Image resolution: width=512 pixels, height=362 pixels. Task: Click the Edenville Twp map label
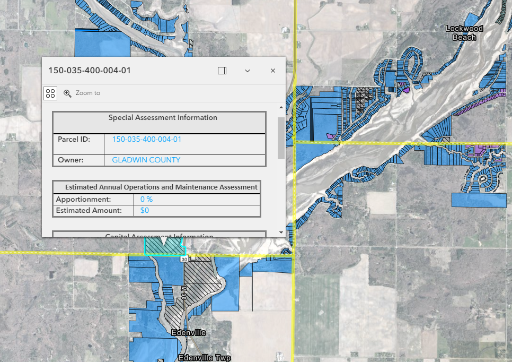coord(204,358)
